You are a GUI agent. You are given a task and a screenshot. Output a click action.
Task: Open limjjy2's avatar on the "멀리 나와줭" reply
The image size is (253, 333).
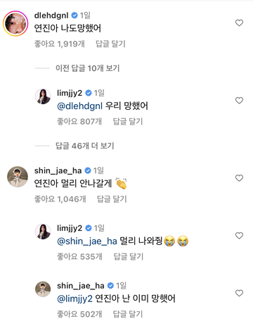pyautogui.click(x=43, y=232)
